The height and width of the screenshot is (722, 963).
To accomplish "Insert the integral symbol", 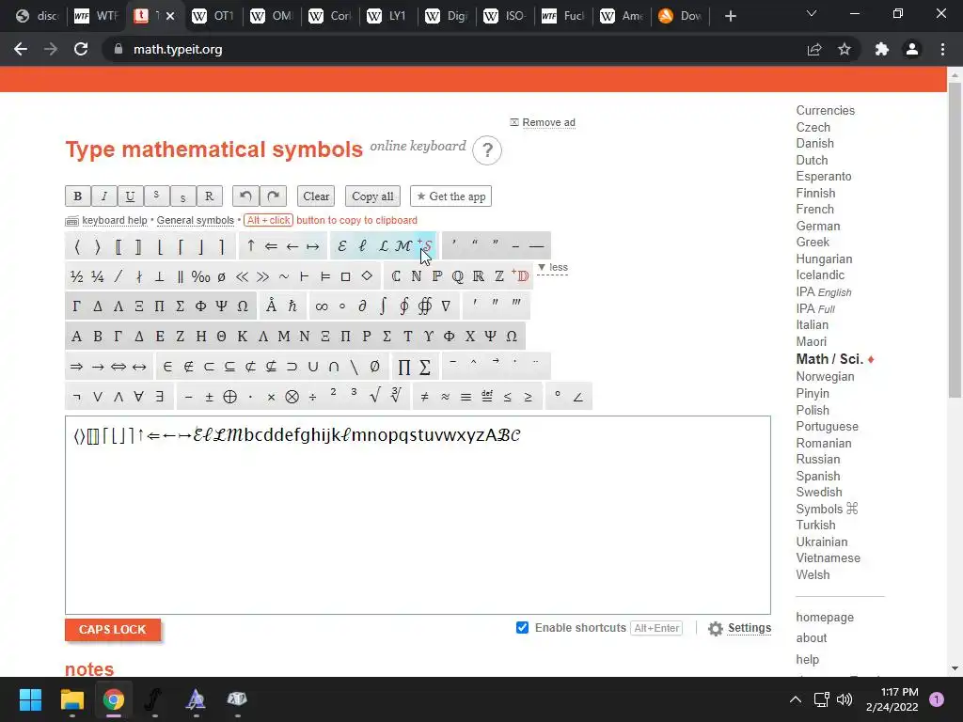I will (x=384, y=306).
